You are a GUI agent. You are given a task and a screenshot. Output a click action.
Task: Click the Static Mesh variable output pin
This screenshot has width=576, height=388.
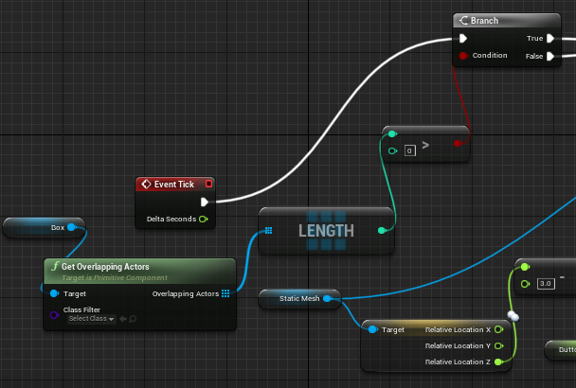tap(327, 299)
